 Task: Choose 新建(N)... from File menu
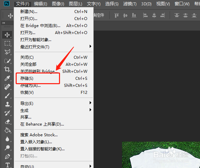click(x=54, y=12)
